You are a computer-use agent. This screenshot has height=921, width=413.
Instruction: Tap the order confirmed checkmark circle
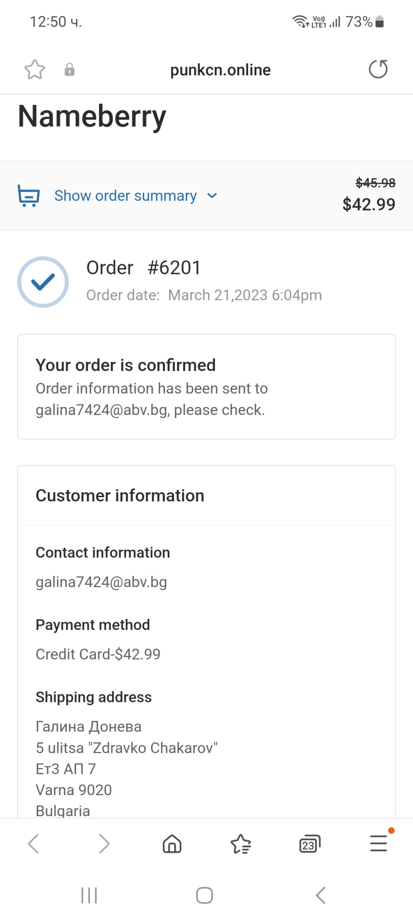pos(43,282)
